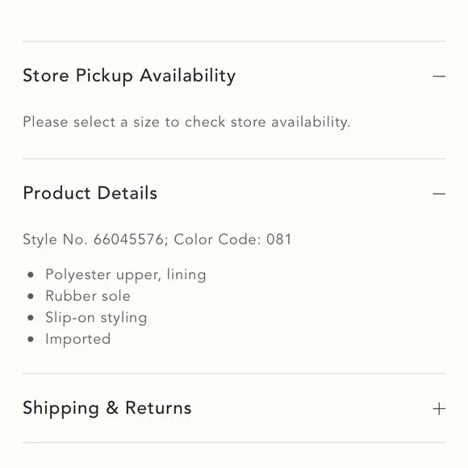
Task: Open the Shipping & Returns section heading
Action: [107, 408]
